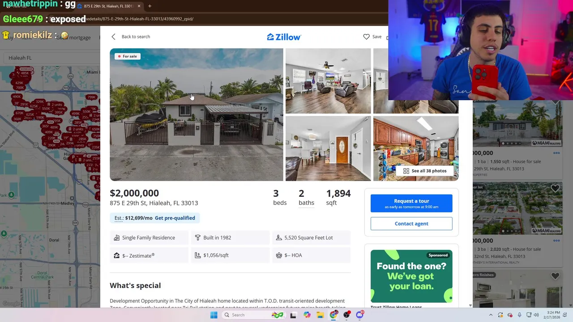Click See all 38 photos button

[424, 171]
